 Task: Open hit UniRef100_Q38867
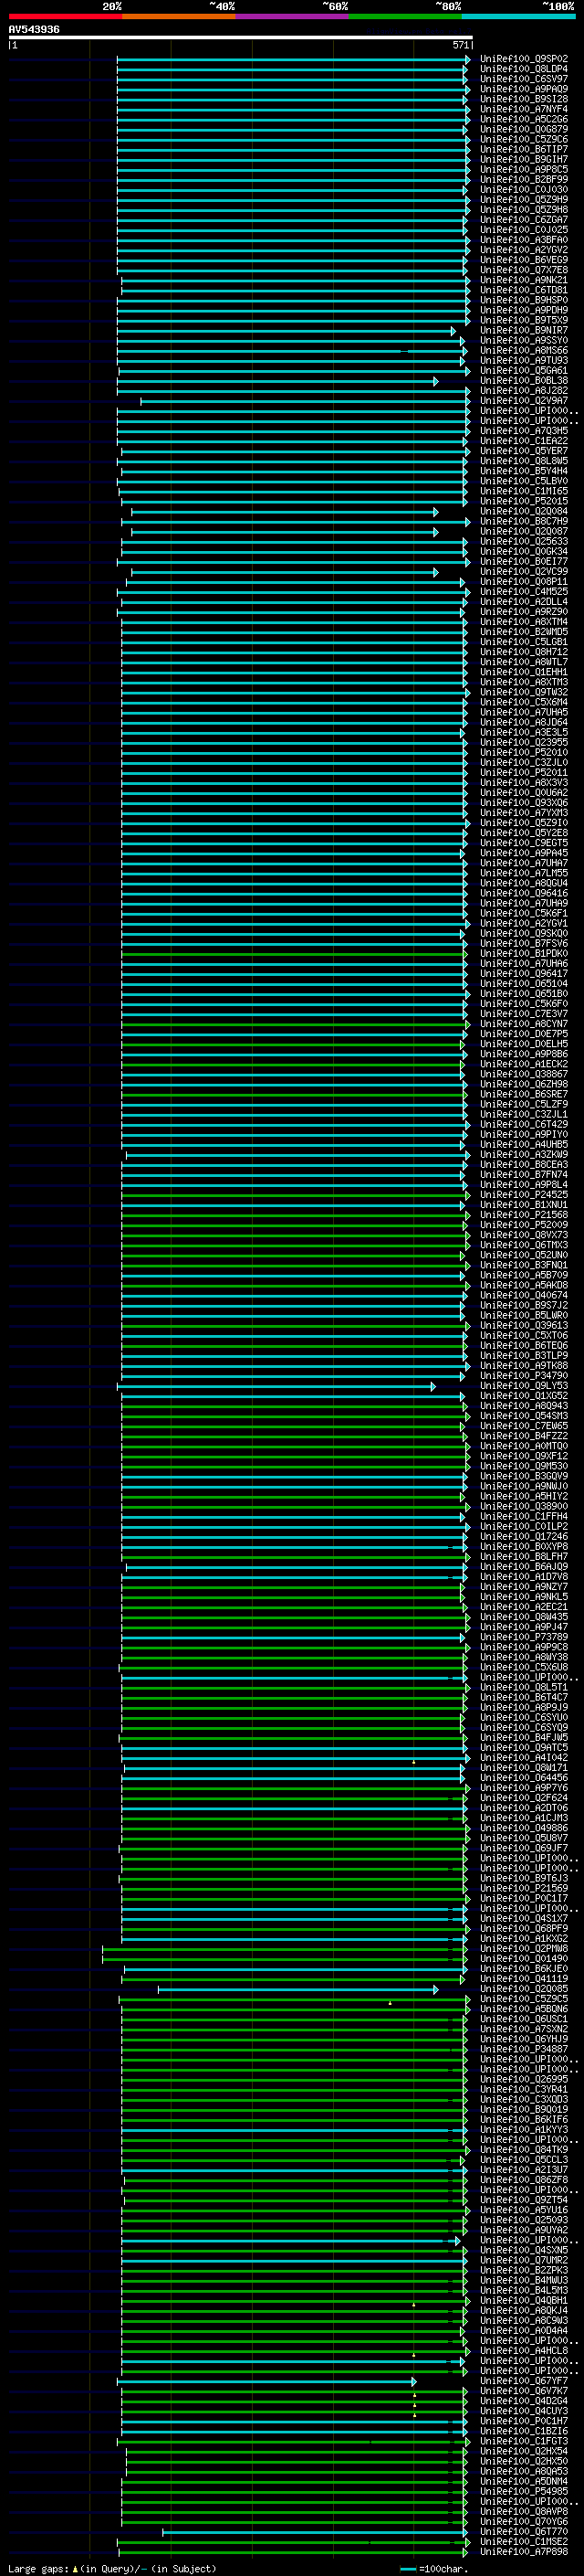coord(523,1073)
